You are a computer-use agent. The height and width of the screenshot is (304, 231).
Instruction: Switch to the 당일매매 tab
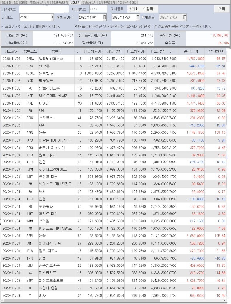coord(6,2)
